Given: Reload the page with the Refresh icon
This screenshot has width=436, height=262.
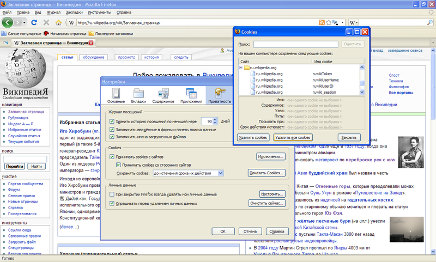Looking at the screenshot, I should pos(34,22).
